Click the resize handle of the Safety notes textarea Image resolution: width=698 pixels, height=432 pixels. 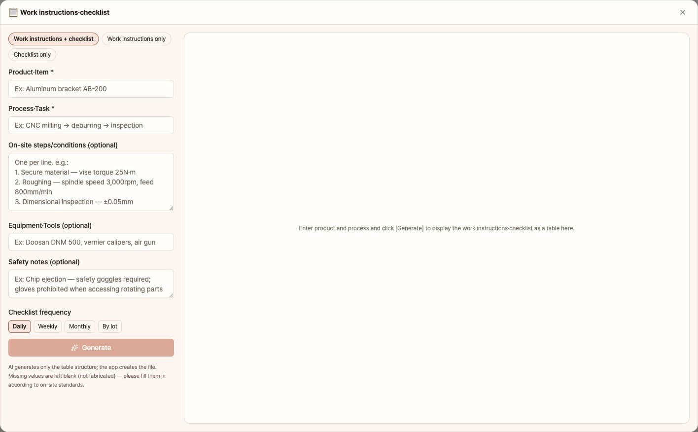pyautogui.click(x=171, y=295)
